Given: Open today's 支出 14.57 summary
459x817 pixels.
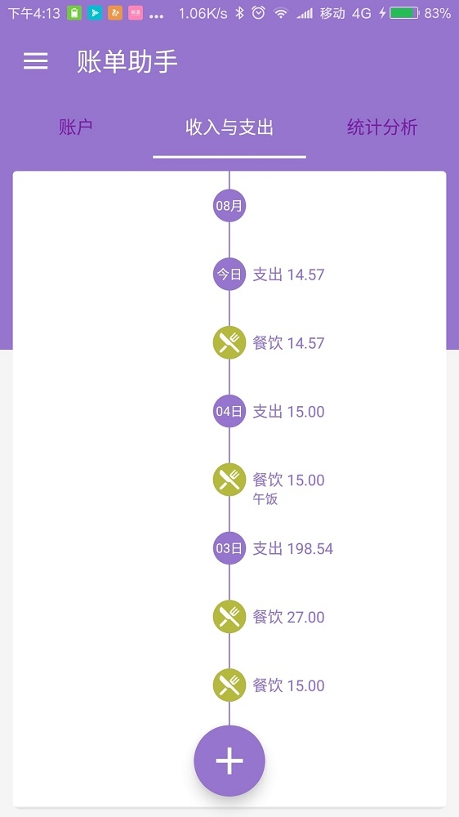Looking at the screenshot, I should [288, 274].
